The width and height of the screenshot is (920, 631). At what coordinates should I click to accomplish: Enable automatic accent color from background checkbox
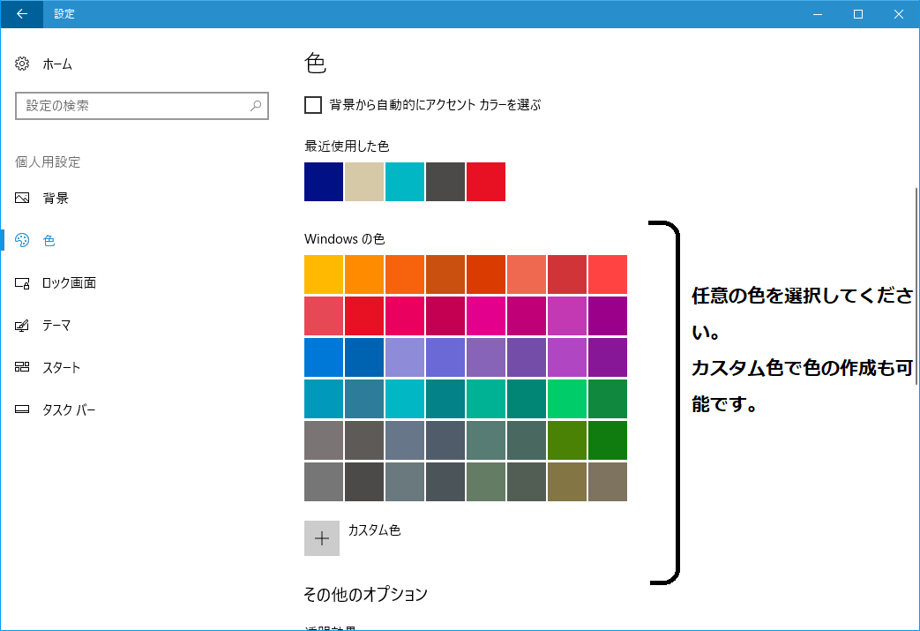click(x=313, y=105)
